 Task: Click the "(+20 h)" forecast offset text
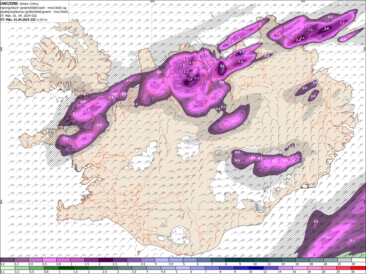[x=42, y=20]
